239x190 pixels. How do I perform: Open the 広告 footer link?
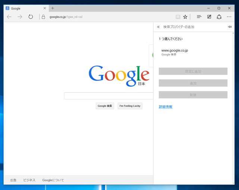point(13,180)
